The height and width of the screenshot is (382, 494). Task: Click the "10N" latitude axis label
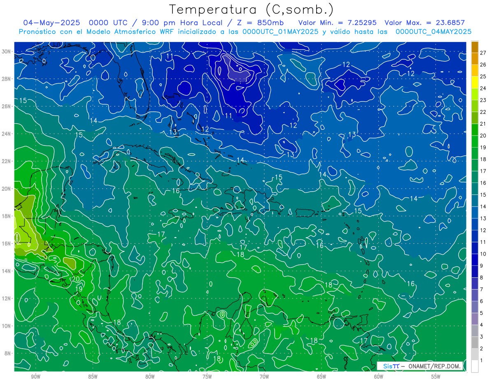pos(7,326)
